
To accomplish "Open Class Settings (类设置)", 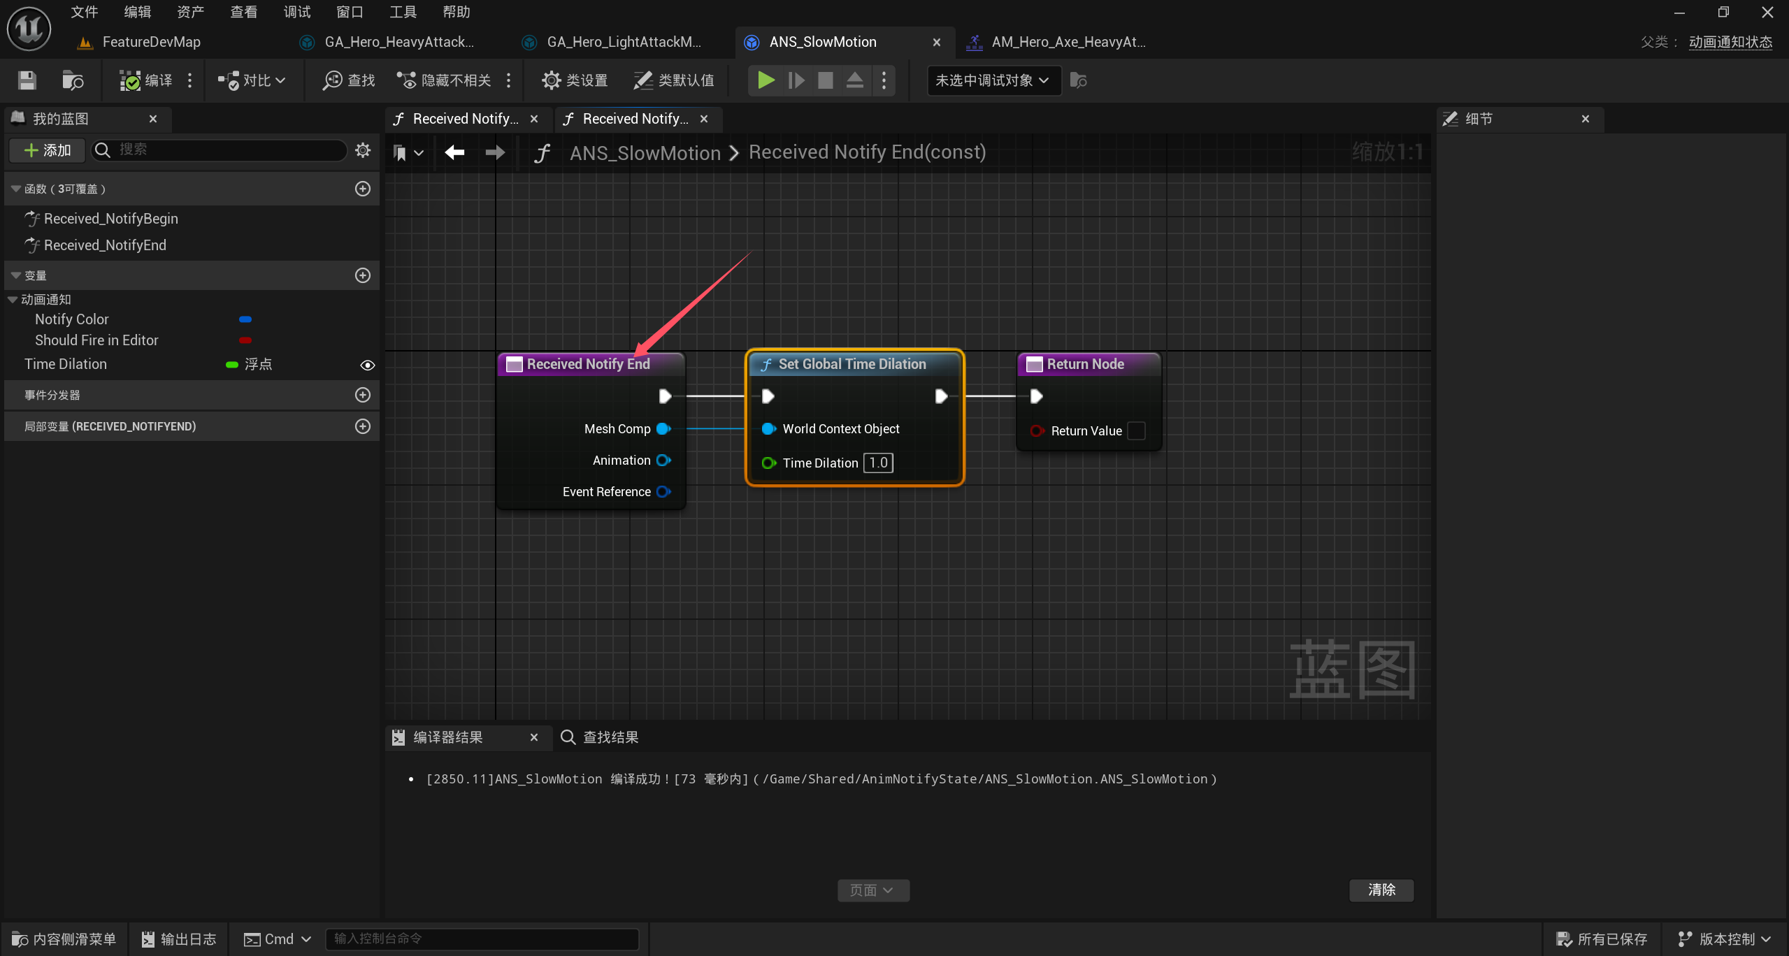I will 574,80.
